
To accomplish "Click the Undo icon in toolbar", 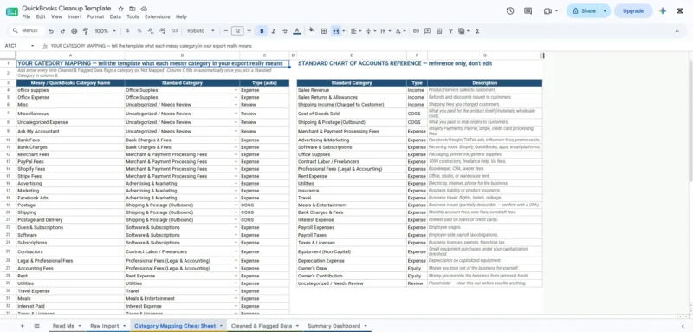I will tap(51, 31).
